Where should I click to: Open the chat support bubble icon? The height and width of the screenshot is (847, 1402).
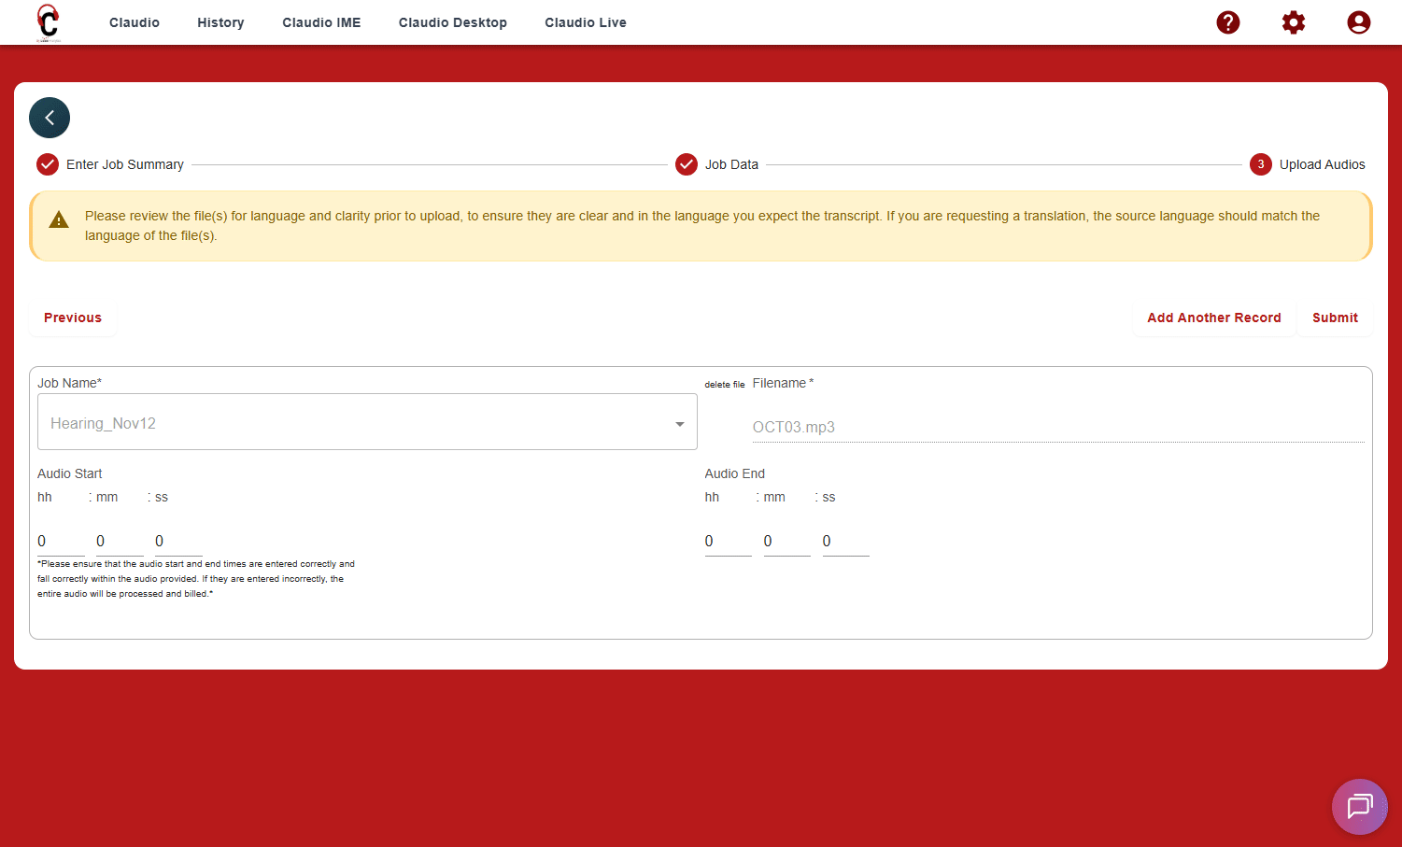tap(1359, 806)
